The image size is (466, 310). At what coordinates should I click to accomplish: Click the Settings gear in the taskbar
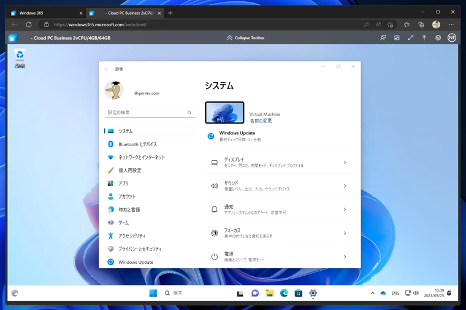pyautogui.click(x=313, y=293)
